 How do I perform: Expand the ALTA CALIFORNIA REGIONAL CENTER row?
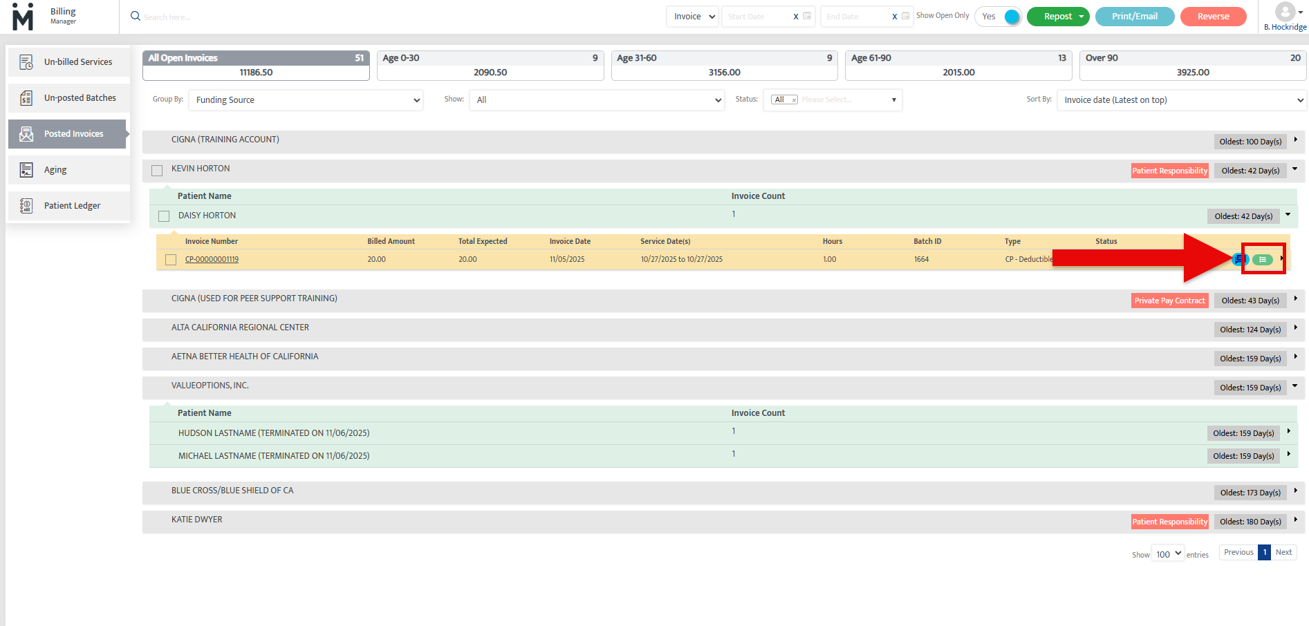(x=1295, y=328)
